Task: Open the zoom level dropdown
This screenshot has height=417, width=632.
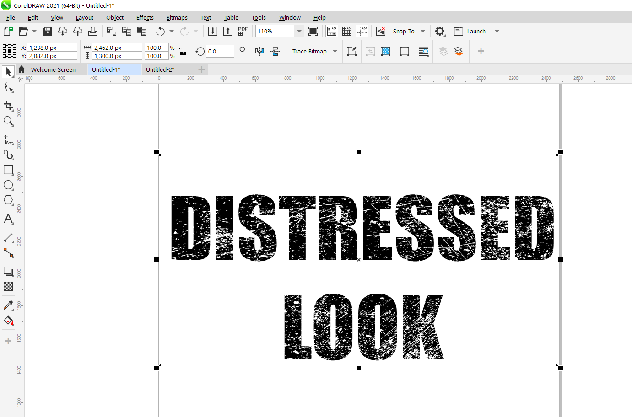Action: point(299,31)
